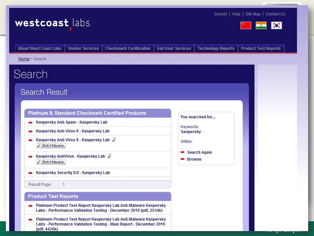Open Kaspersky Security 8.0 - Kaspersky Lab result
This screenshot has width=314, height=236.
point(73,173)
